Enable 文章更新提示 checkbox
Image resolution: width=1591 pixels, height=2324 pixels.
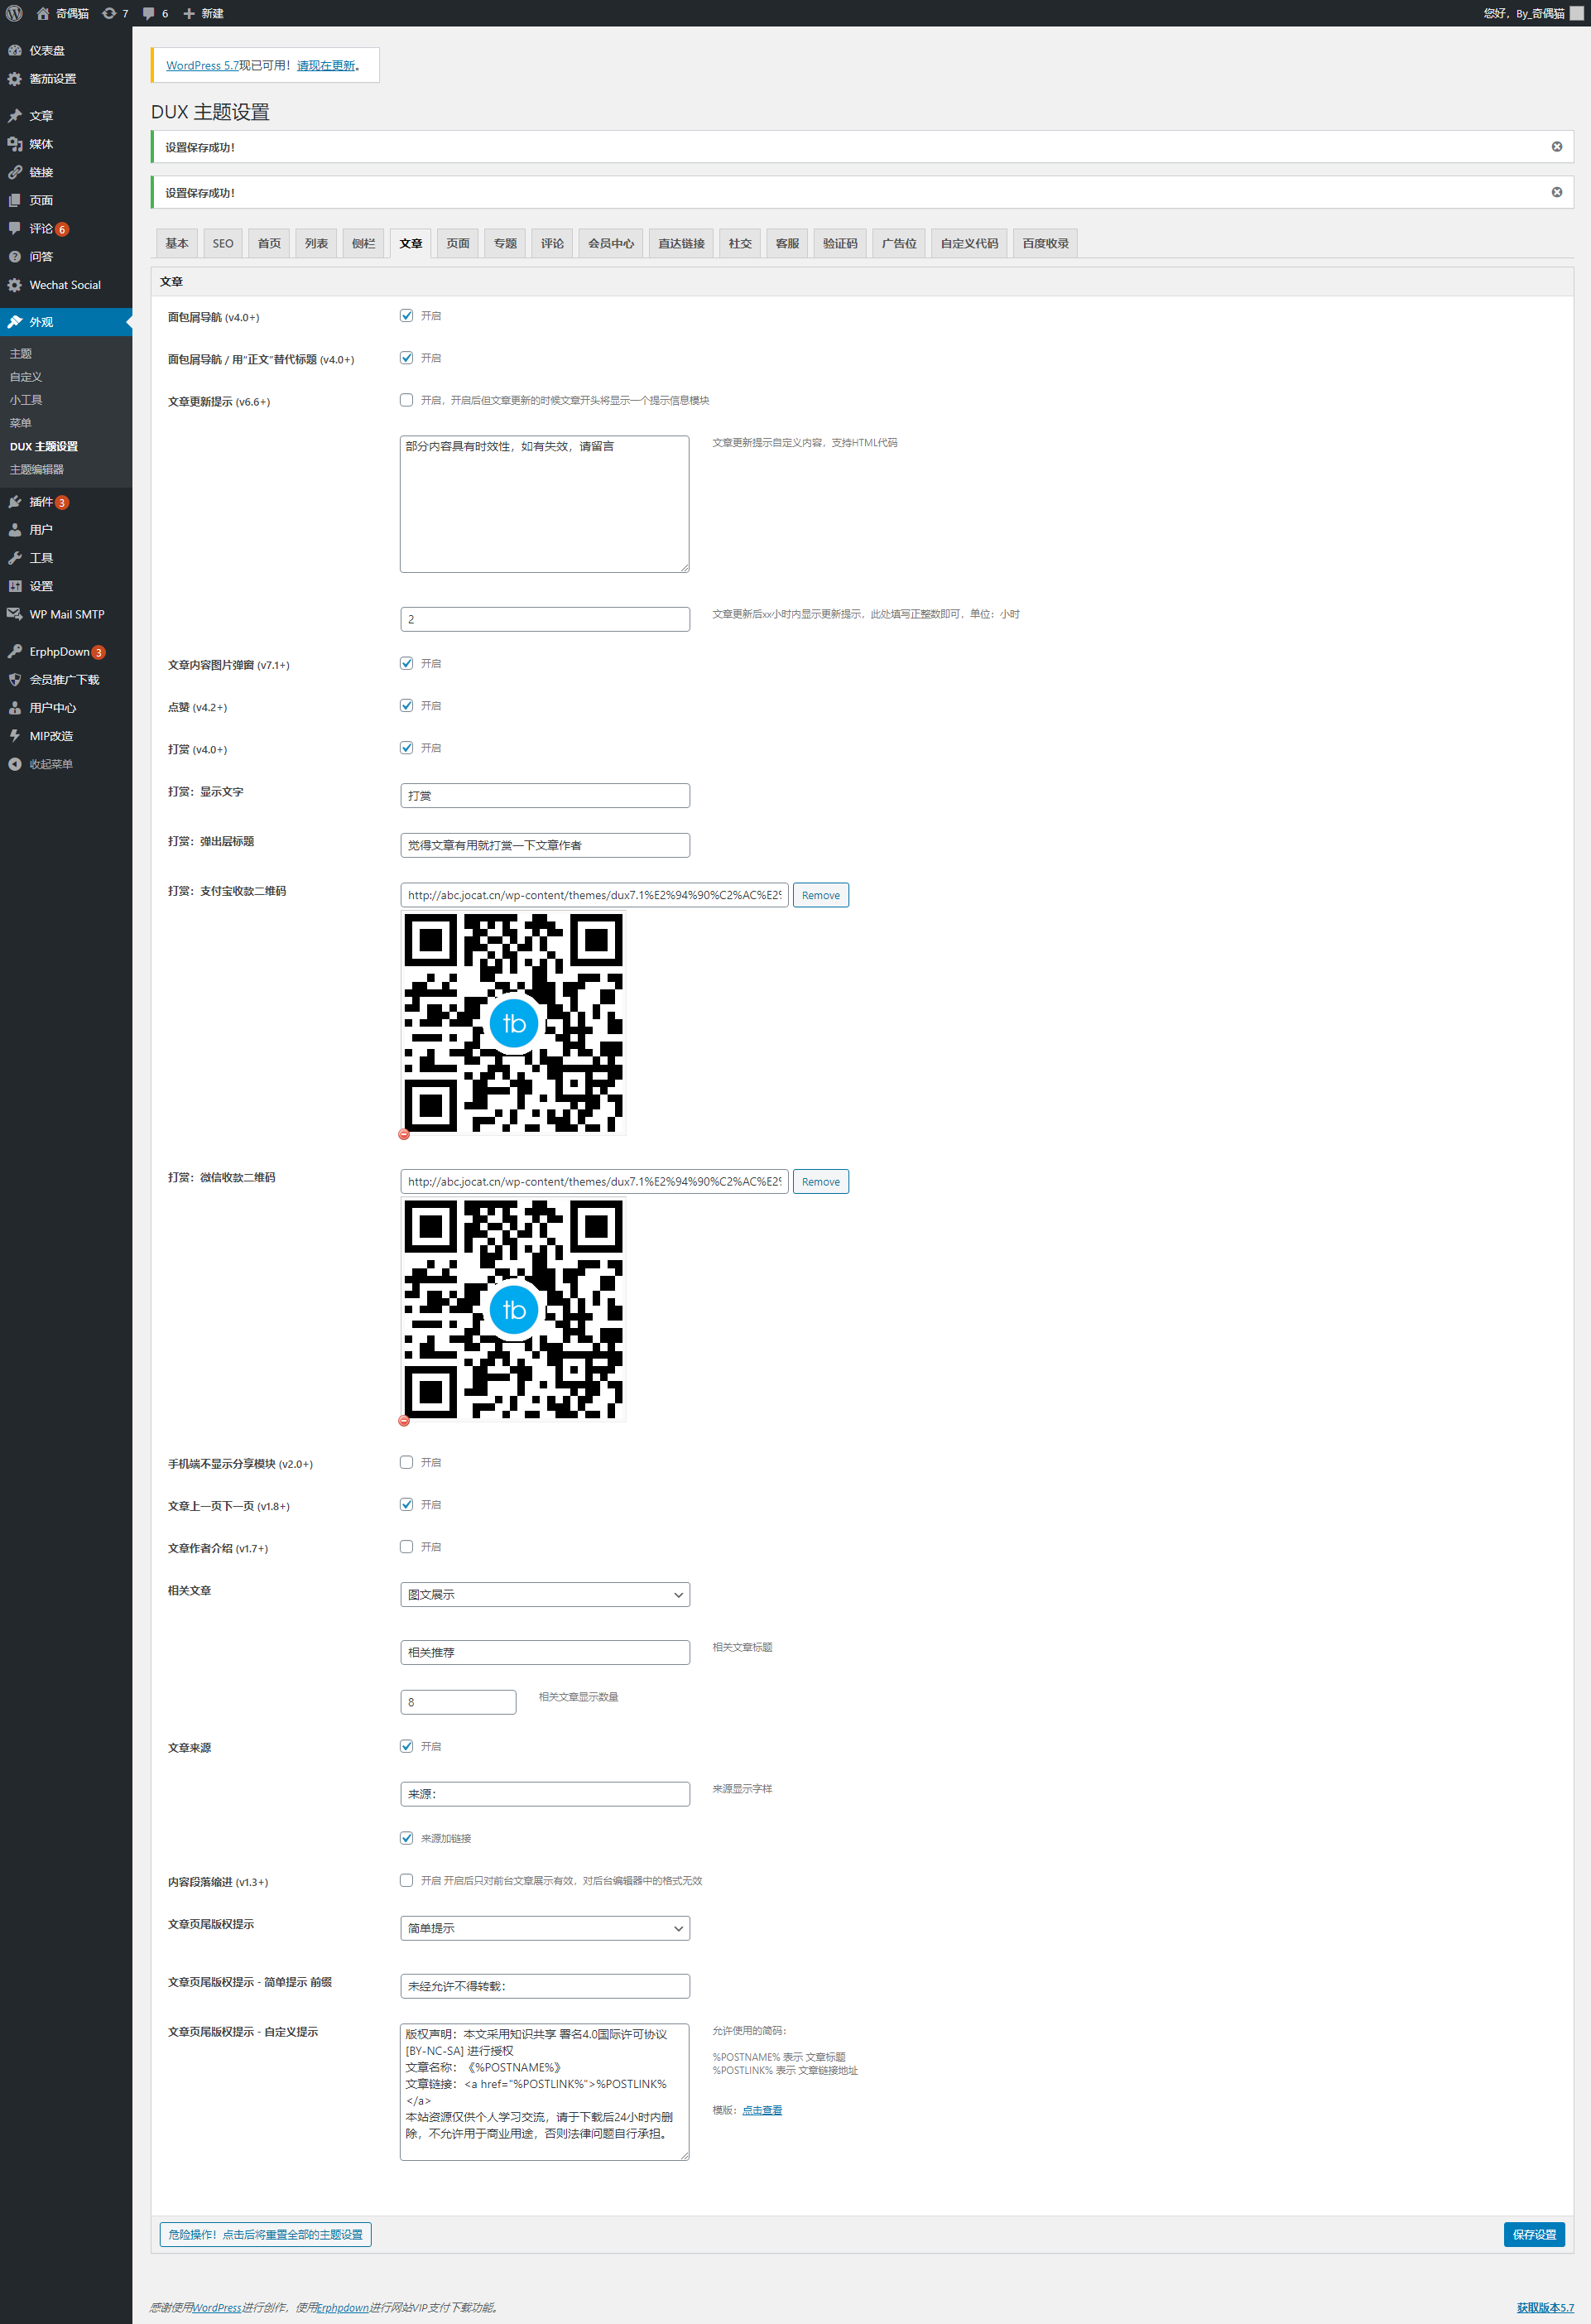point(406,400)
